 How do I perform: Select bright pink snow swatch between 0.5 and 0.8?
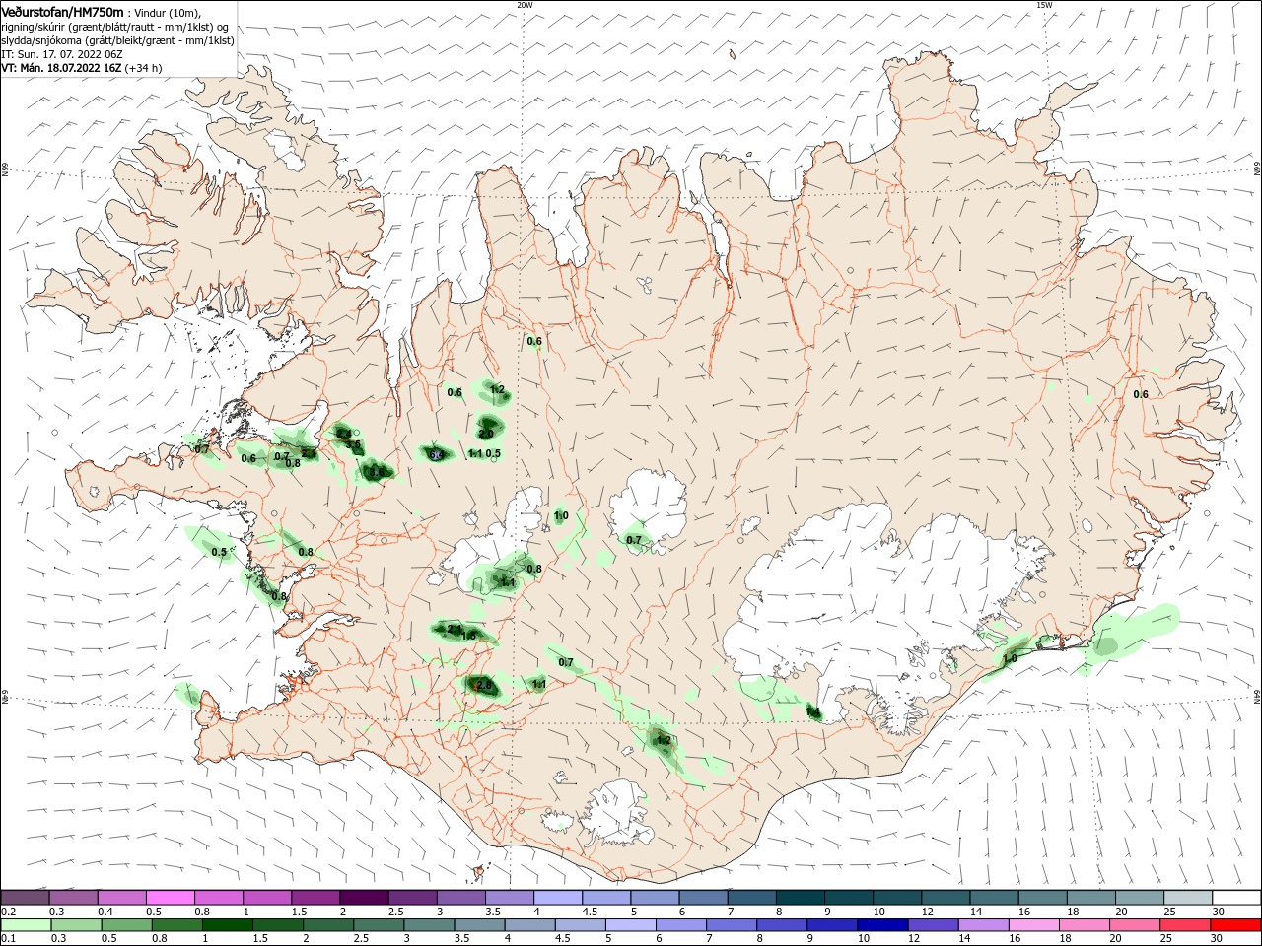(171, 897)
